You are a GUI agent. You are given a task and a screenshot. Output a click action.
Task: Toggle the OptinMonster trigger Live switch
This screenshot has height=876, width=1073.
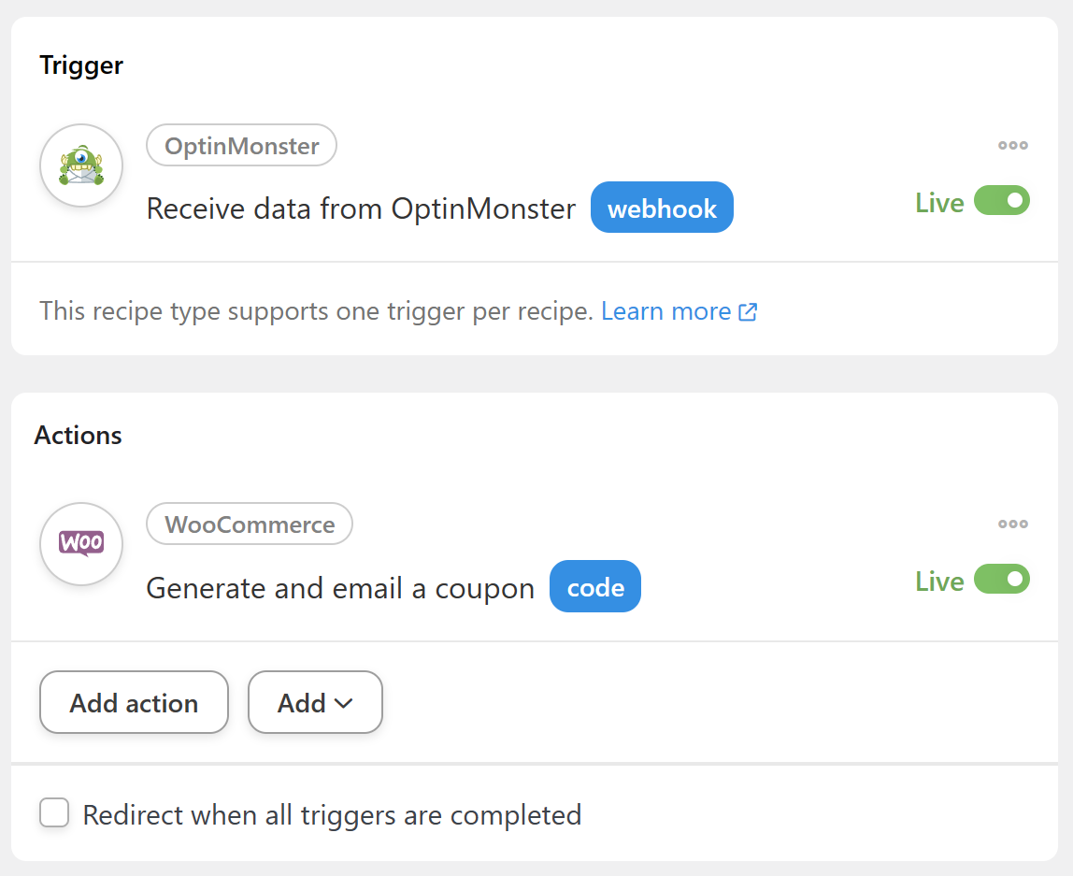point(1001,201)
